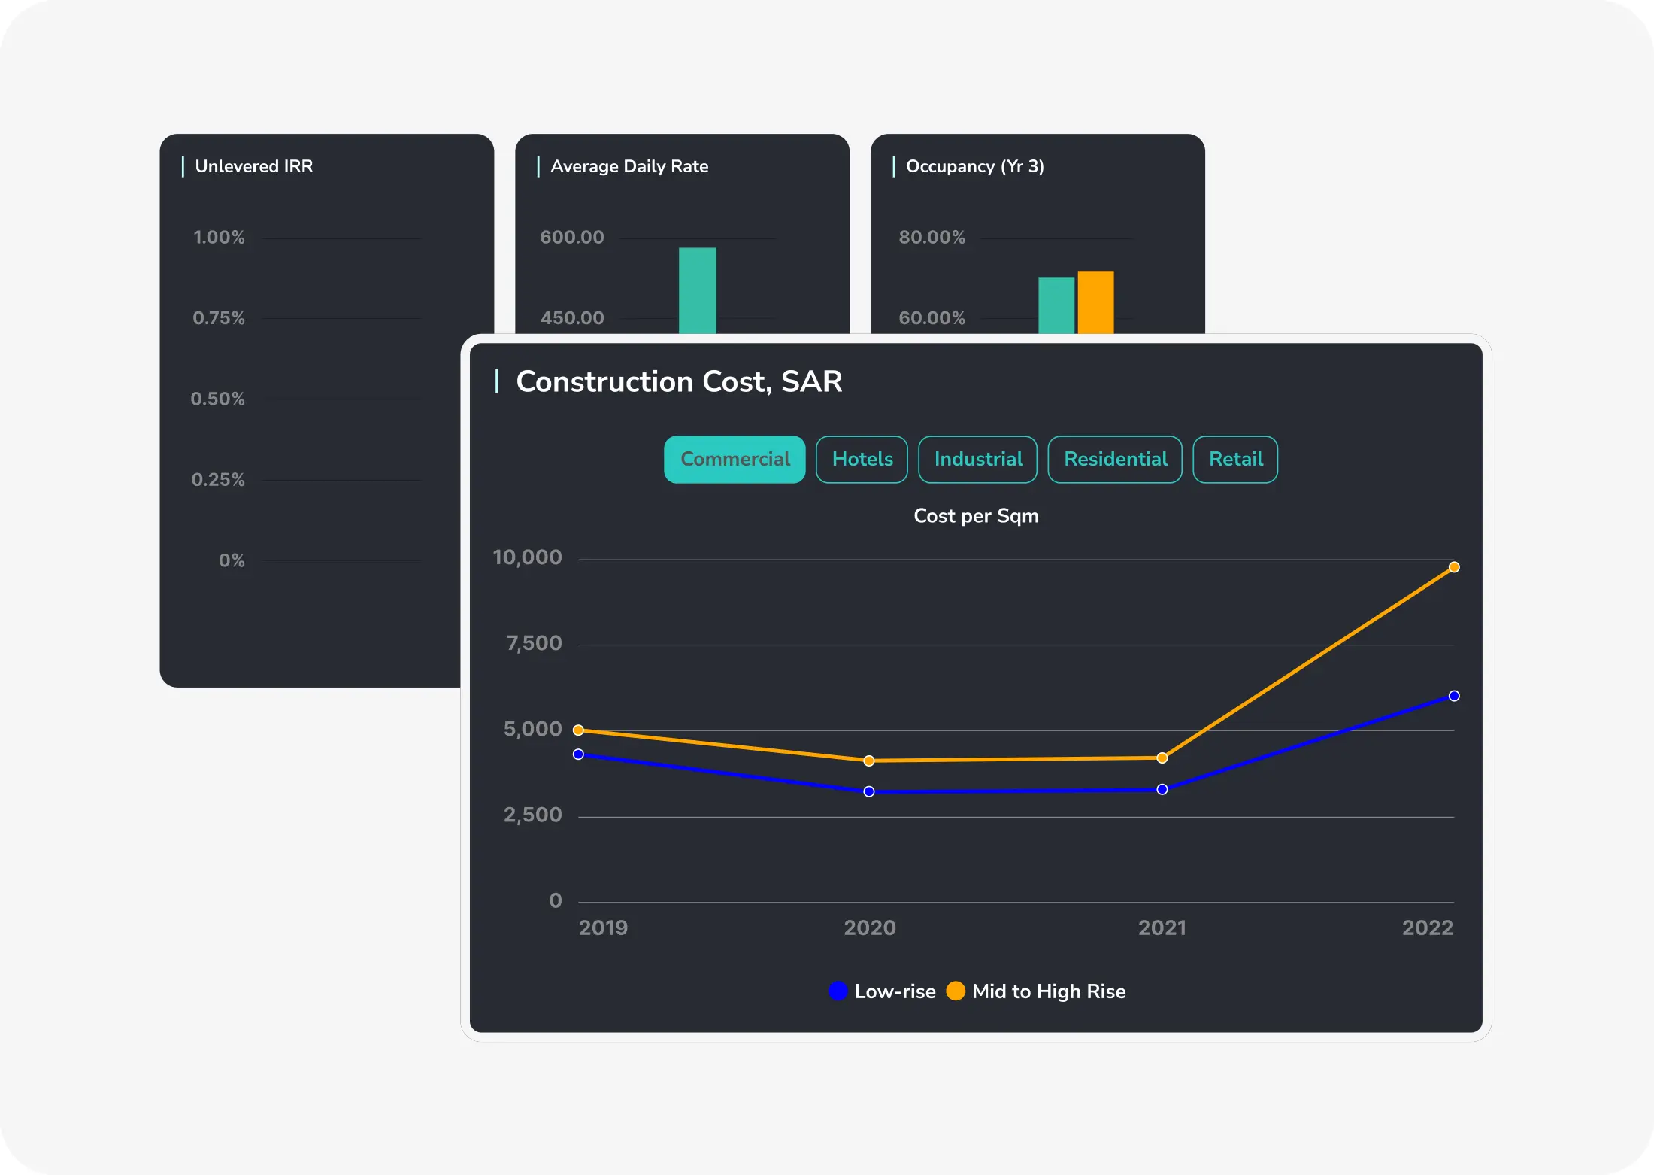Click the teal Average Daily Rate bar

coord(698,290)
